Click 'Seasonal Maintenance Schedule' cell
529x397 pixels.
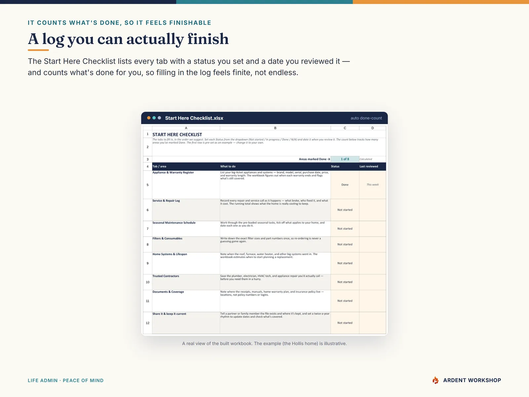tap(186, 229)
